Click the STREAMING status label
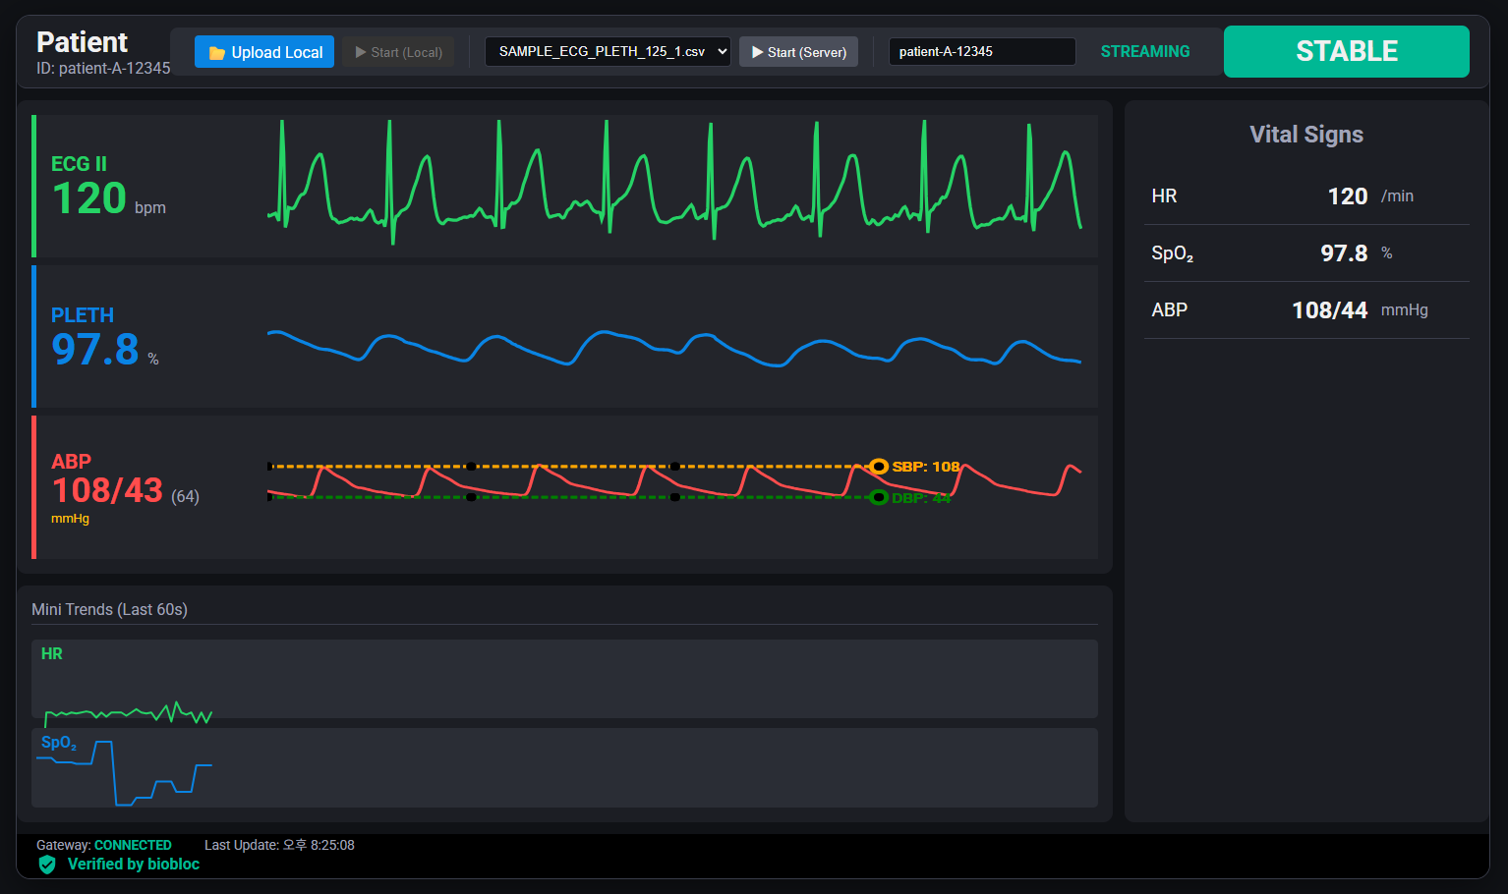The height and width of the screenshot is (894, 1508). (x=1145, y=51)
